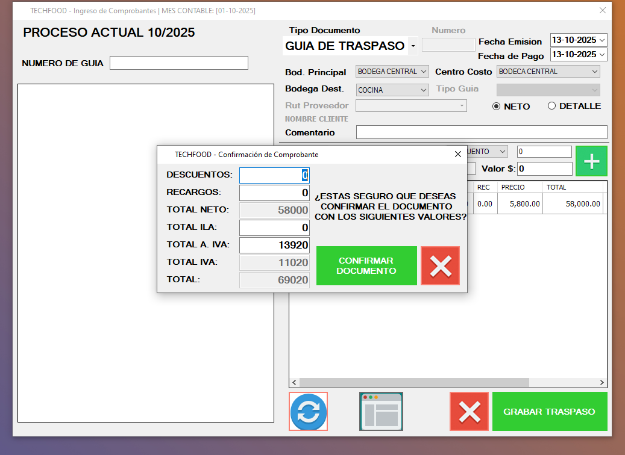This screenshot has height=455, width=625.
Task: Select the NETO radio option
Action: point(497,107)
